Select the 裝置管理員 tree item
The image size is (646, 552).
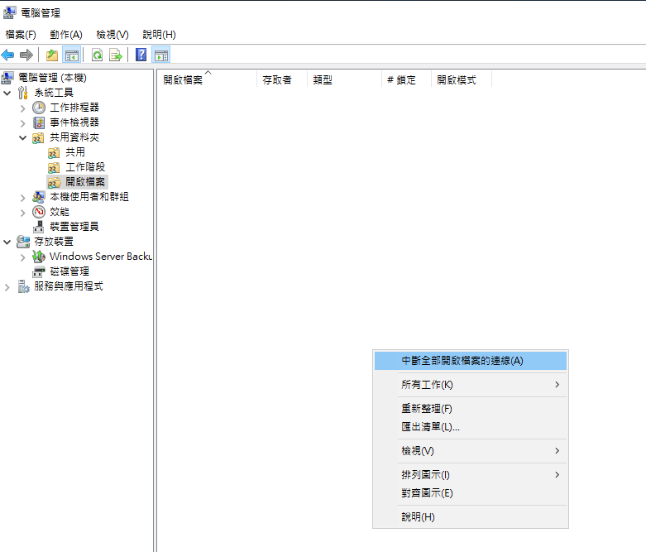[x=74, y=226]
